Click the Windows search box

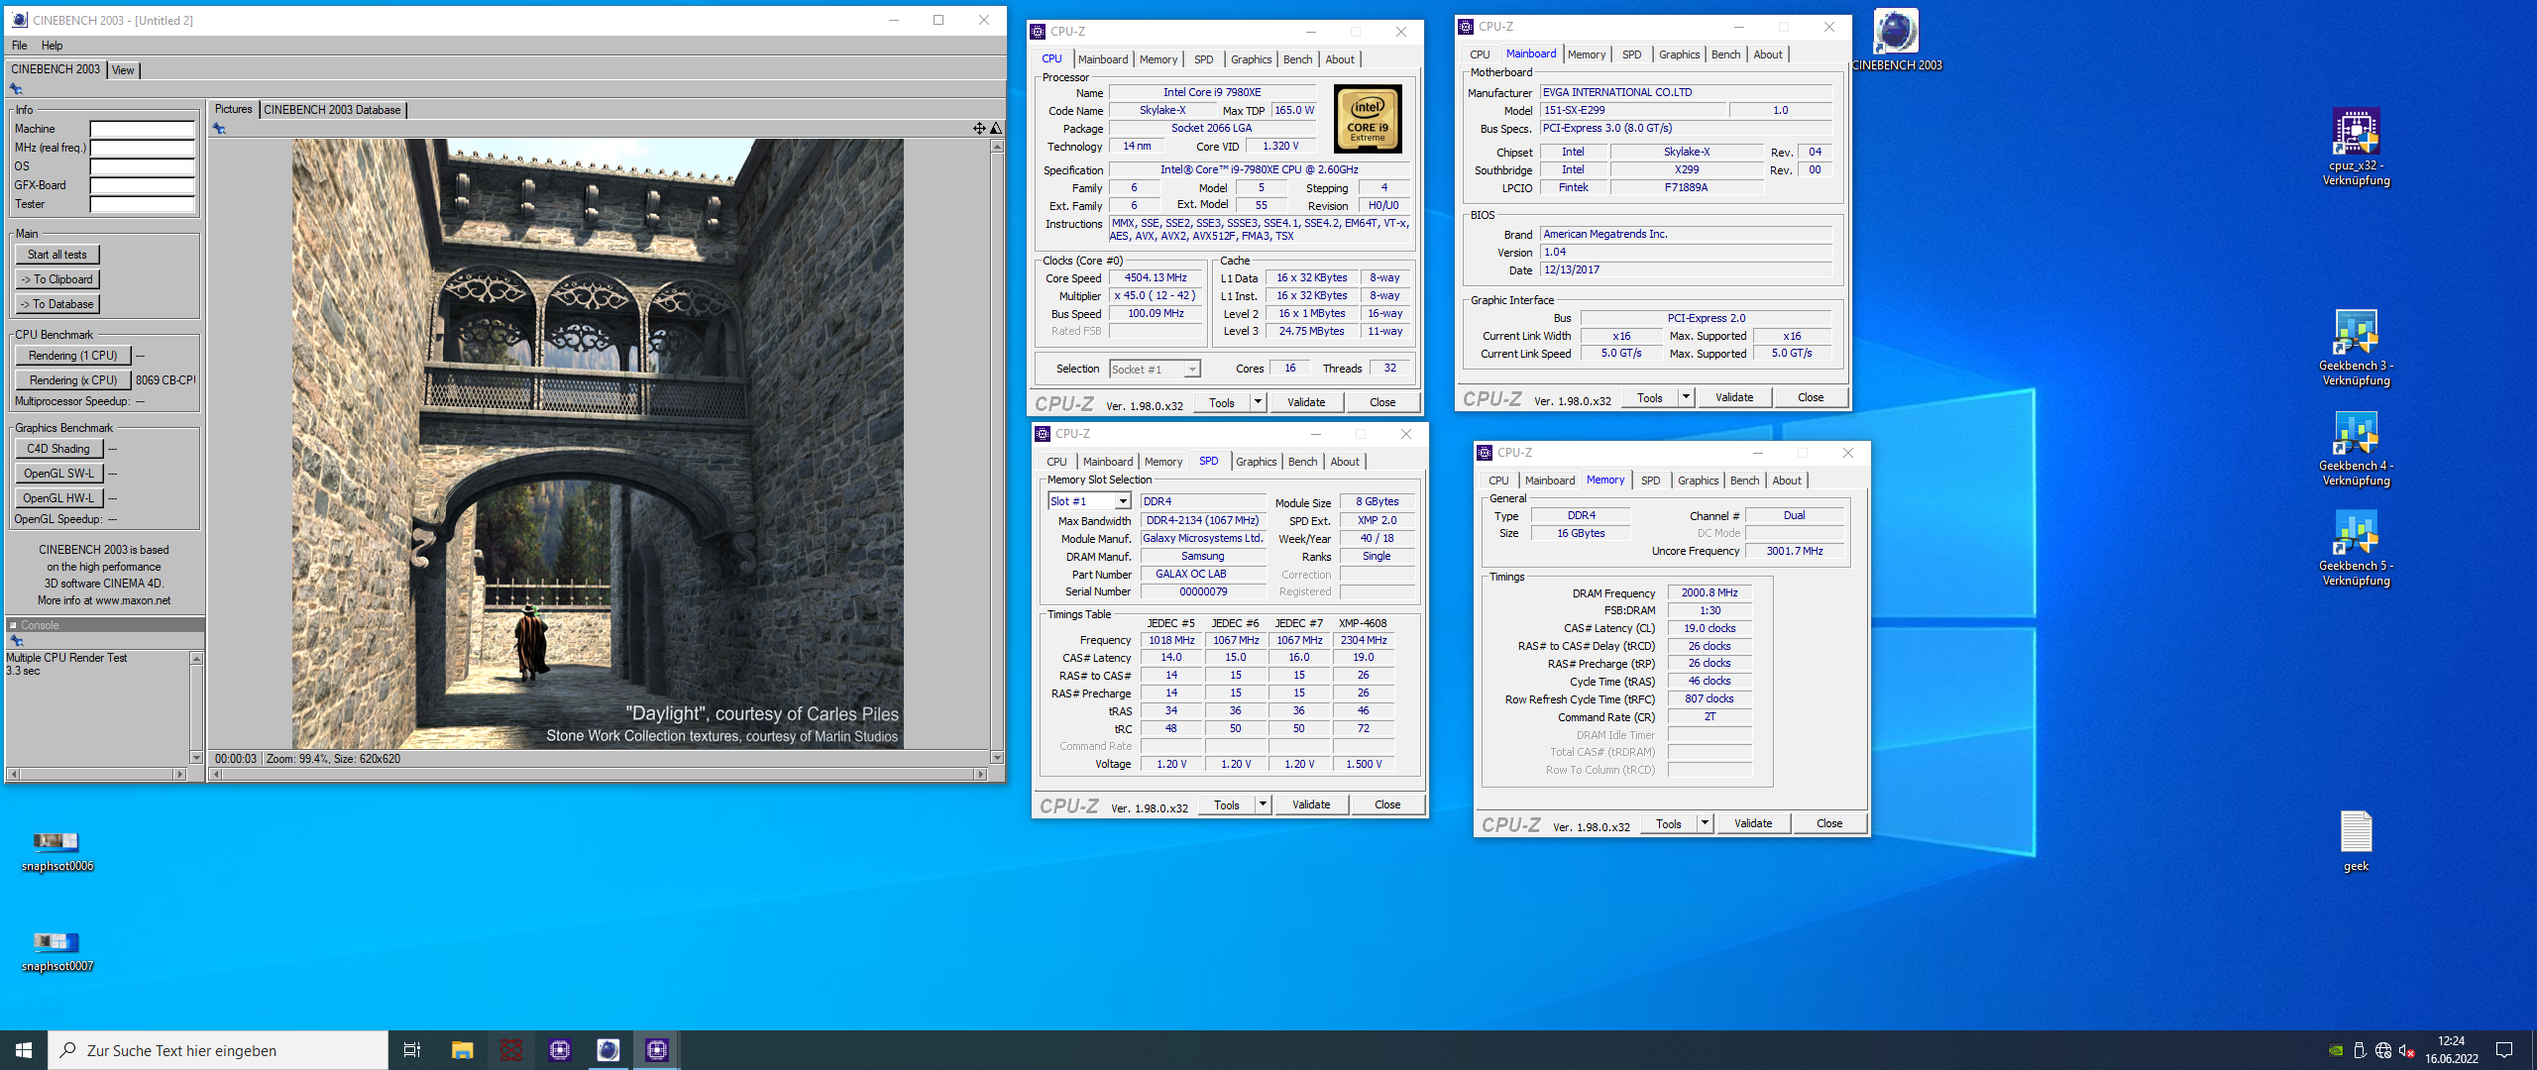point(218,1050)
